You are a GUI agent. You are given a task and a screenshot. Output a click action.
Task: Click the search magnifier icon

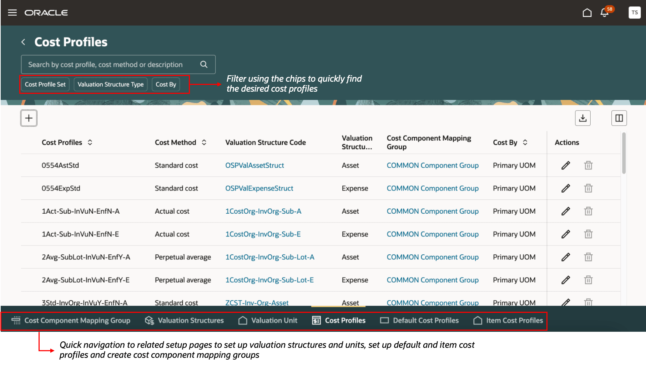coord(204,65)
